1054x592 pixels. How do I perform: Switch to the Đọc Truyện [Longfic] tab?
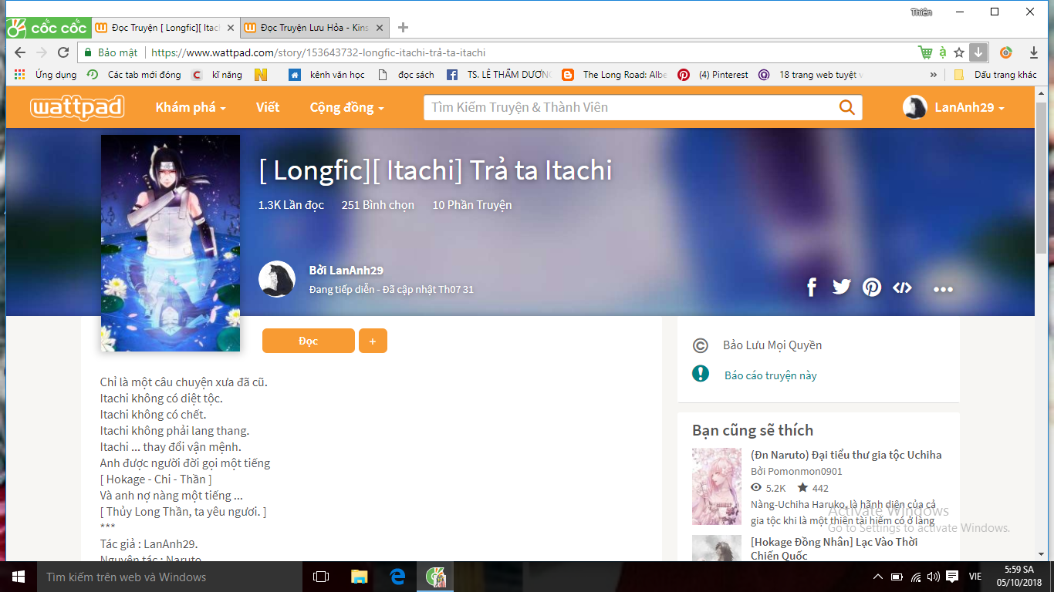(165, 28)
